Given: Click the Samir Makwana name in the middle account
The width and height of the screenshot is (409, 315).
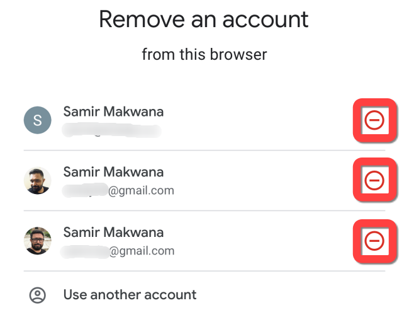Looking at the screenshot, I should [x=113, y=172].
